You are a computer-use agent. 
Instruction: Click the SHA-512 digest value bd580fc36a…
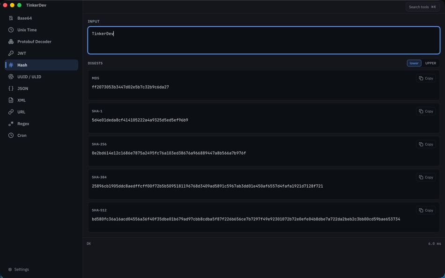246,219
